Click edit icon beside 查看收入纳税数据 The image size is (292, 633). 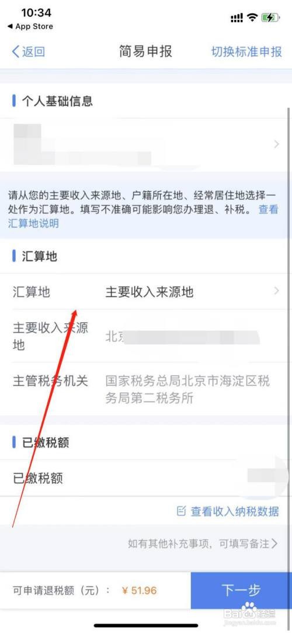click(x=182, y=511)
